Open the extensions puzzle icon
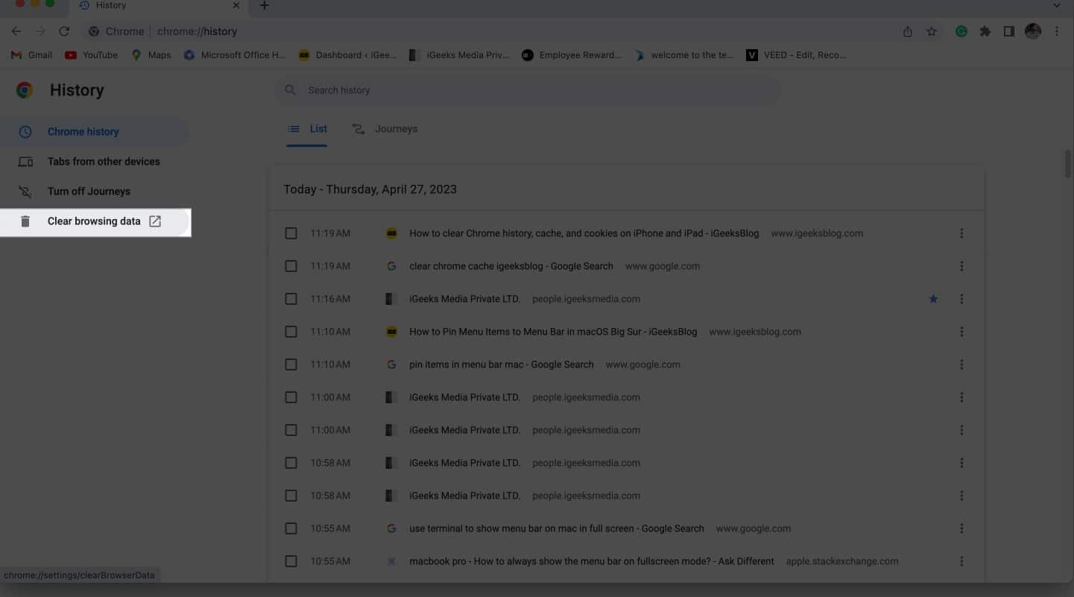This screenshot has width=1074, height=597. pyautogui.click(x=985, y=31)
